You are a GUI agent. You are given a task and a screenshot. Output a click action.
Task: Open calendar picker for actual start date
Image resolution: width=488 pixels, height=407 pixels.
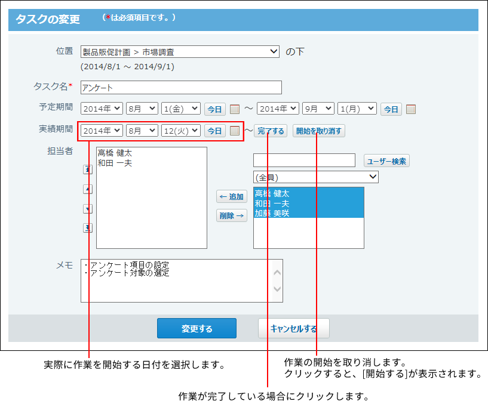point(234,131)
